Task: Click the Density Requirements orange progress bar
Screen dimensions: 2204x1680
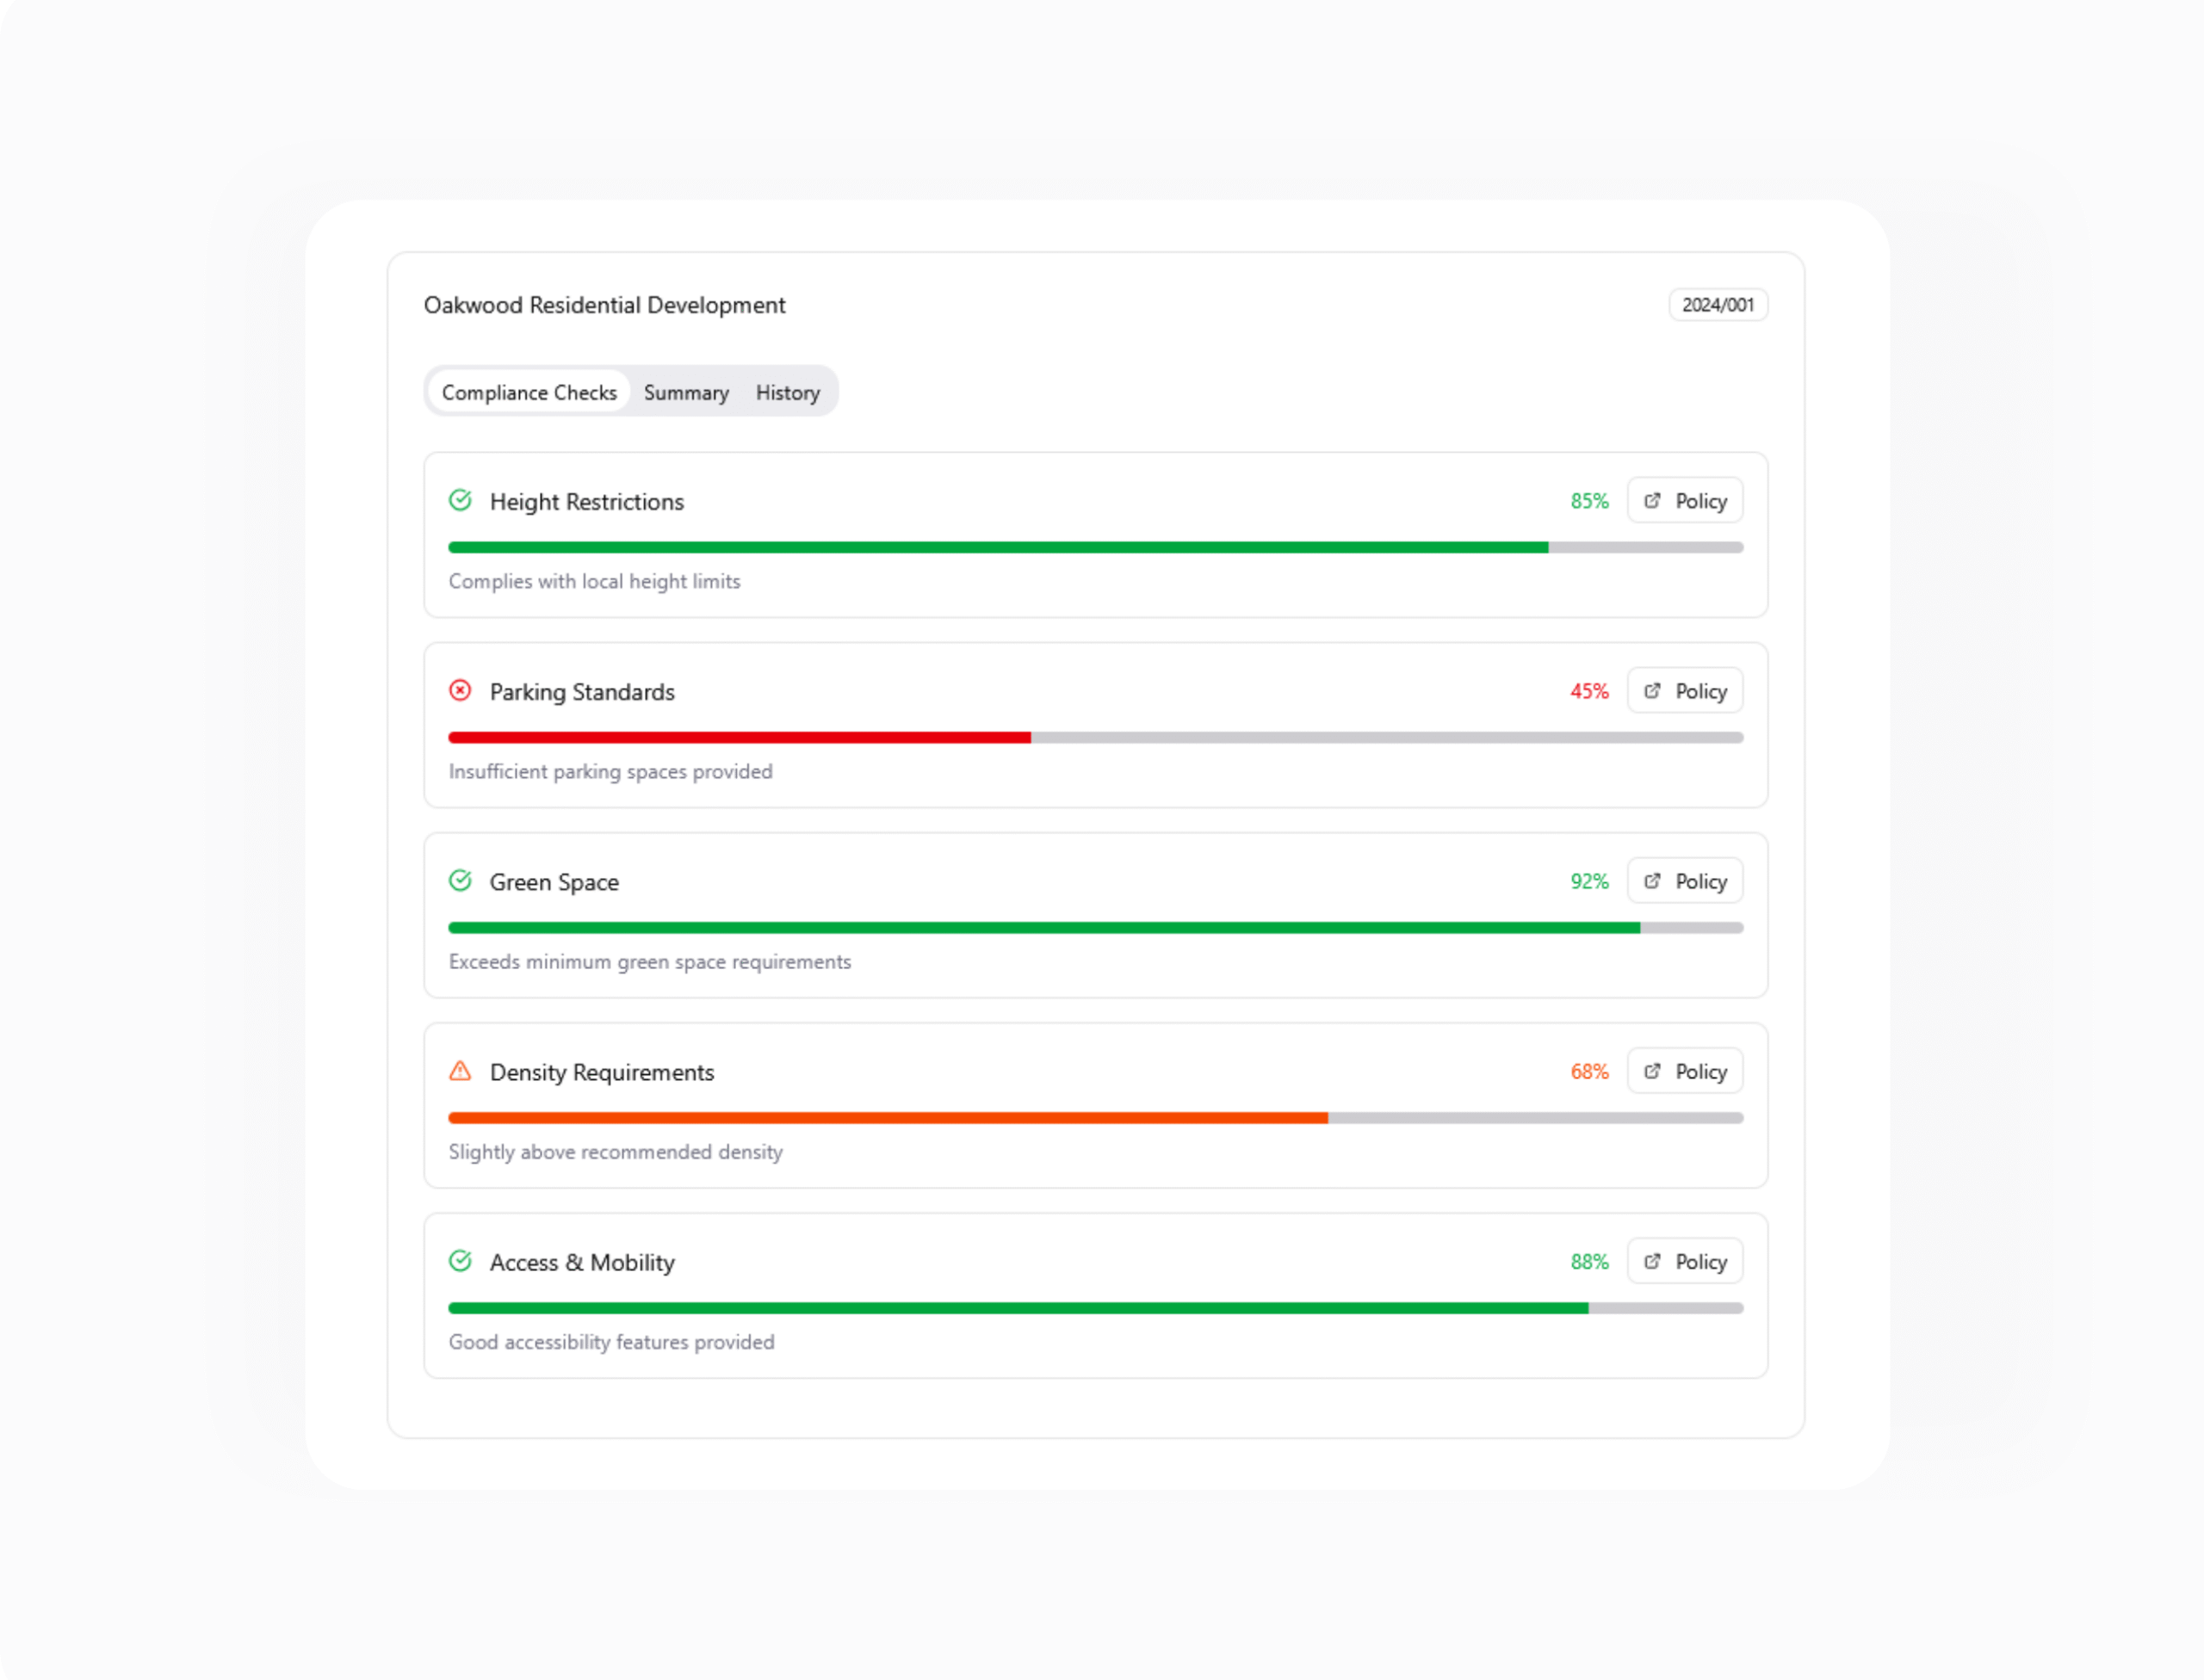Action: point(888,1118)
